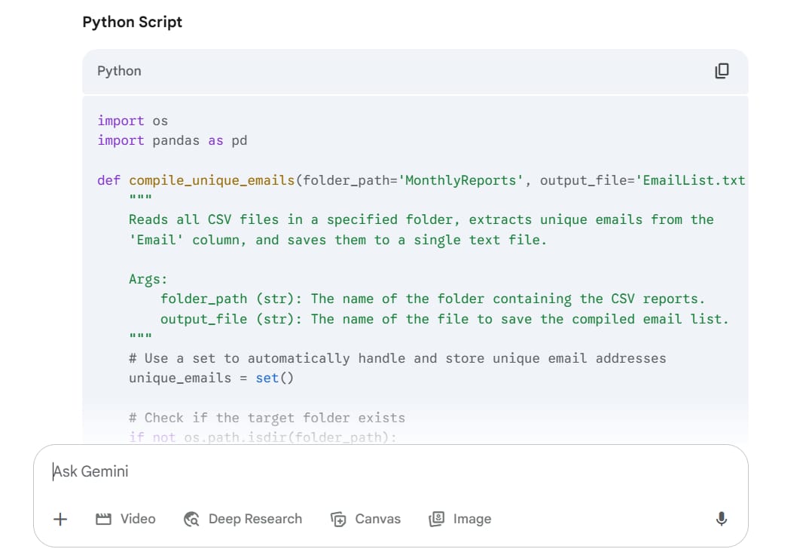Click the Deep Research icon
Image resolution: width=812 pixels, height=552 pixels.
tap(191, 519)
